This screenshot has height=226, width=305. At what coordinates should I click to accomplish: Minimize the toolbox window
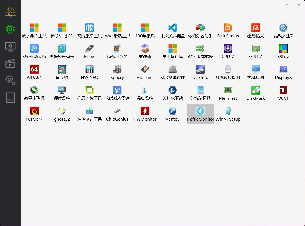click(287, 5)
